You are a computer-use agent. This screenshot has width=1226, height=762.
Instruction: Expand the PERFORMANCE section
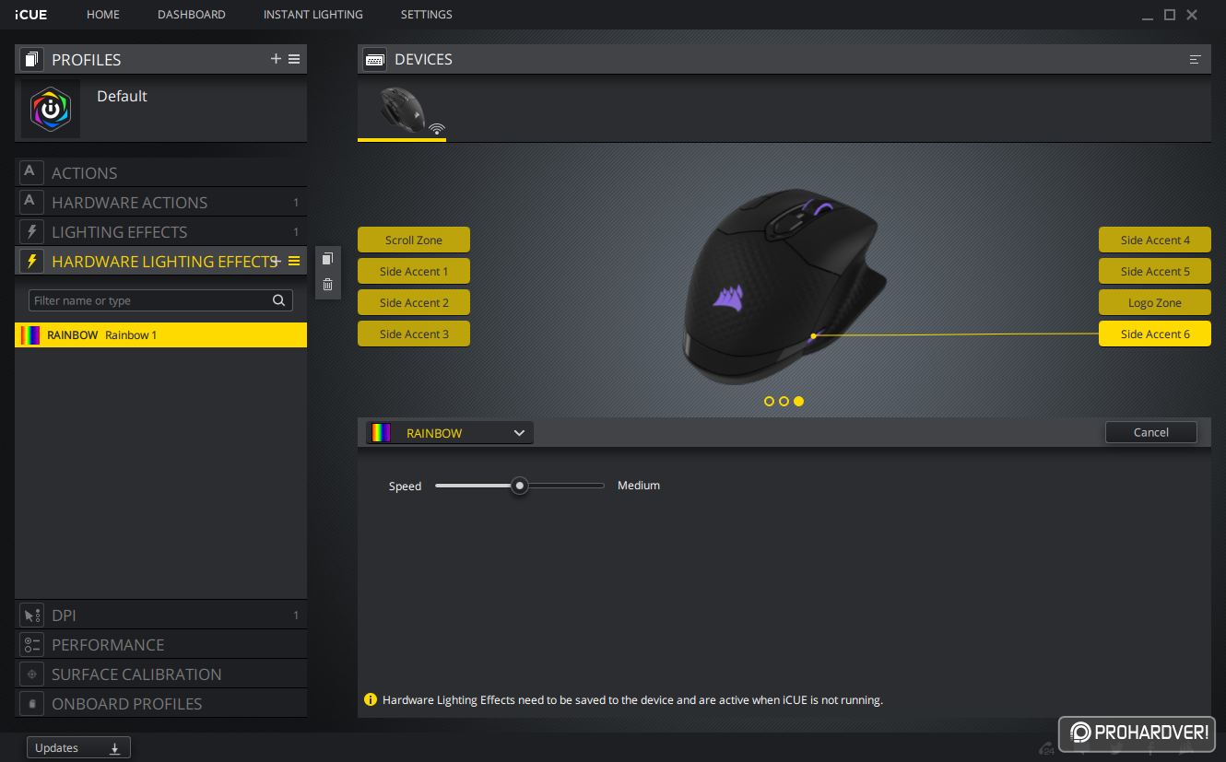(x=160, y=645)
